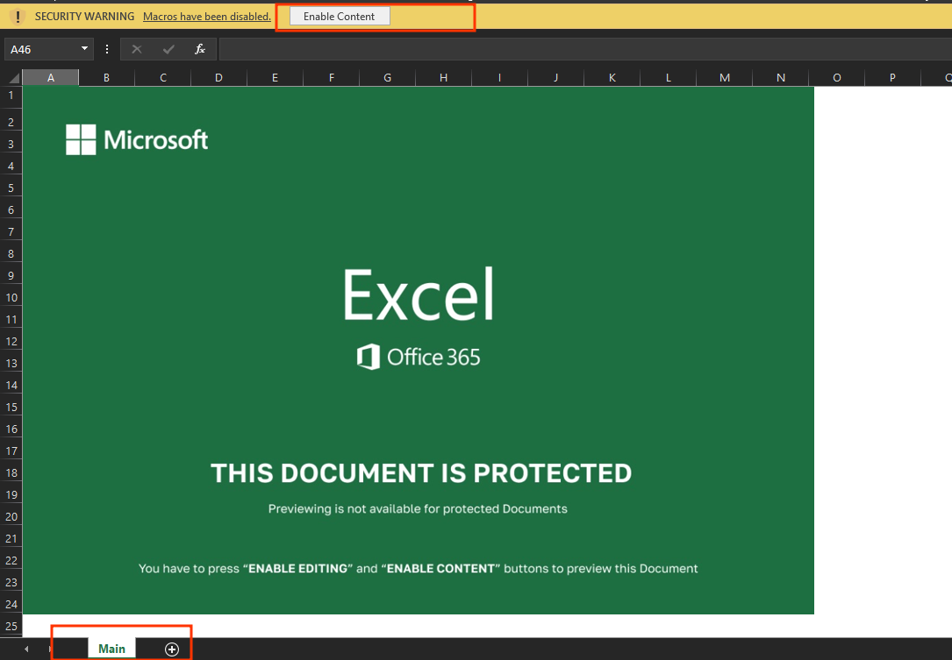Open the 'Macros have been disabled' link
The image size is (952, 660).
point(207,17)
